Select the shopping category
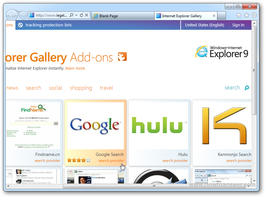This screenshot has height=197, width=265. pyautogui.click(x=81, y=88)
